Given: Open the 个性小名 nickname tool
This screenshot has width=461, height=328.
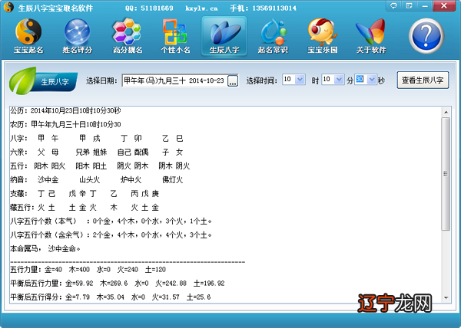Looking at the screenshot, I should pos(176,36).
